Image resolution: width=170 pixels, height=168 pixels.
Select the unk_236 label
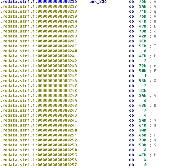pyautogui.click(x=98, y=2)
